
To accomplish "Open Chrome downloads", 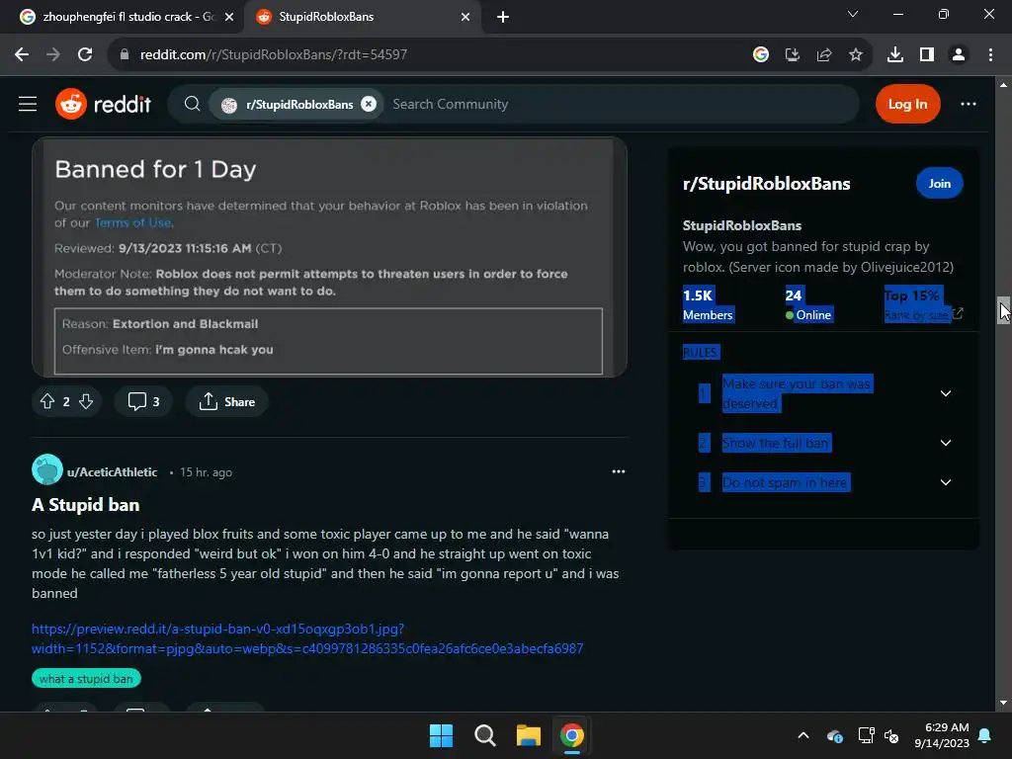I will [x=895, y=55].
